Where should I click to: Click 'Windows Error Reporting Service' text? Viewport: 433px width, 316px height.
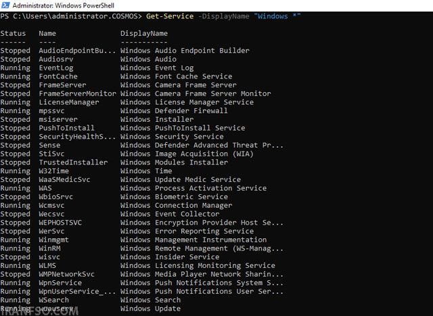(187, 231)
